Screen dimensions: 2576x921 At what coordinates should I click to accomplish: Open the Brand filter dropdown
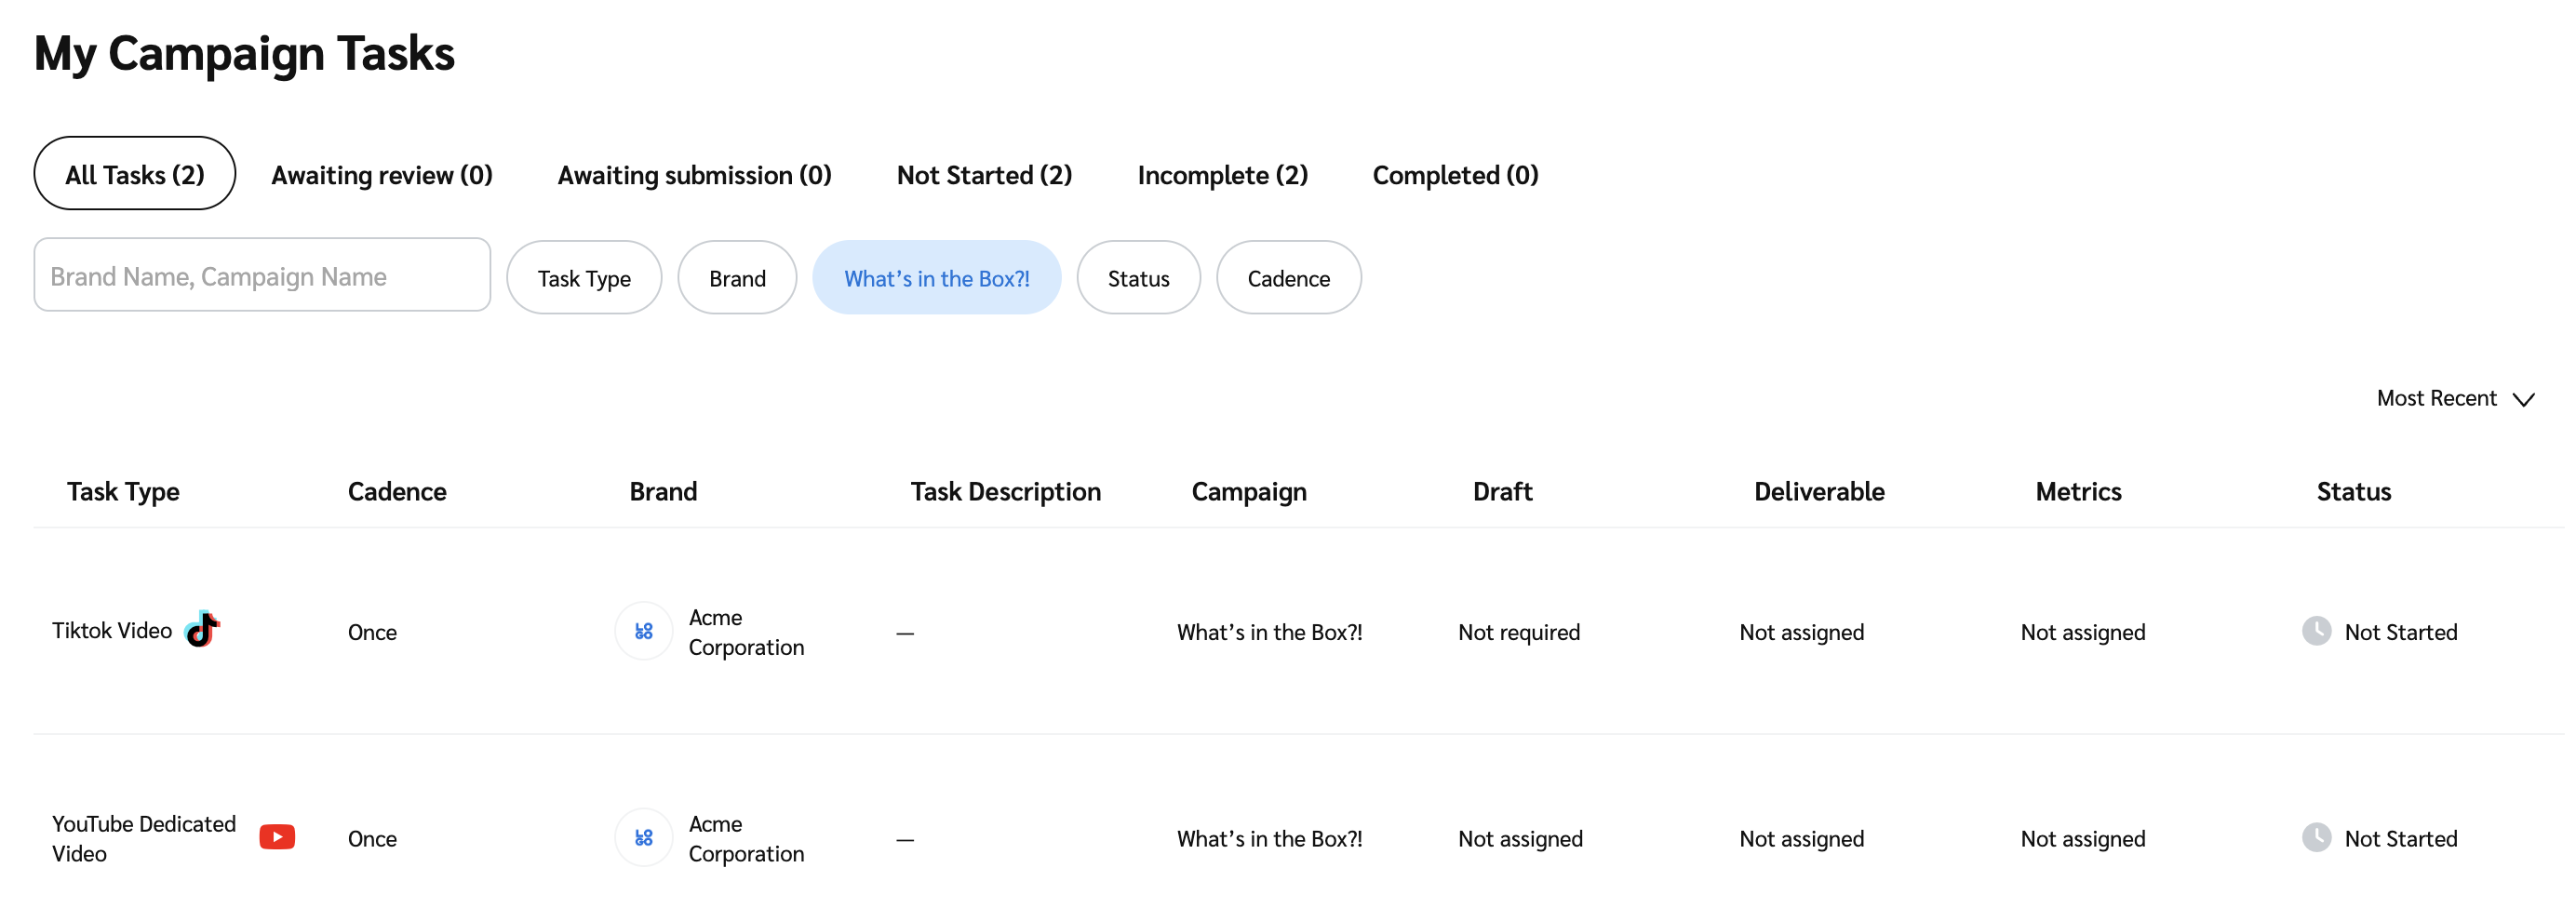[x=737, y=278]
